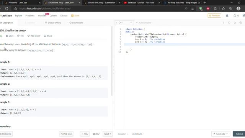Switch to Leetcode Tutorials YouTube tab
The image size is (245, 138).
pyautogui.click(x=141, y=3)
